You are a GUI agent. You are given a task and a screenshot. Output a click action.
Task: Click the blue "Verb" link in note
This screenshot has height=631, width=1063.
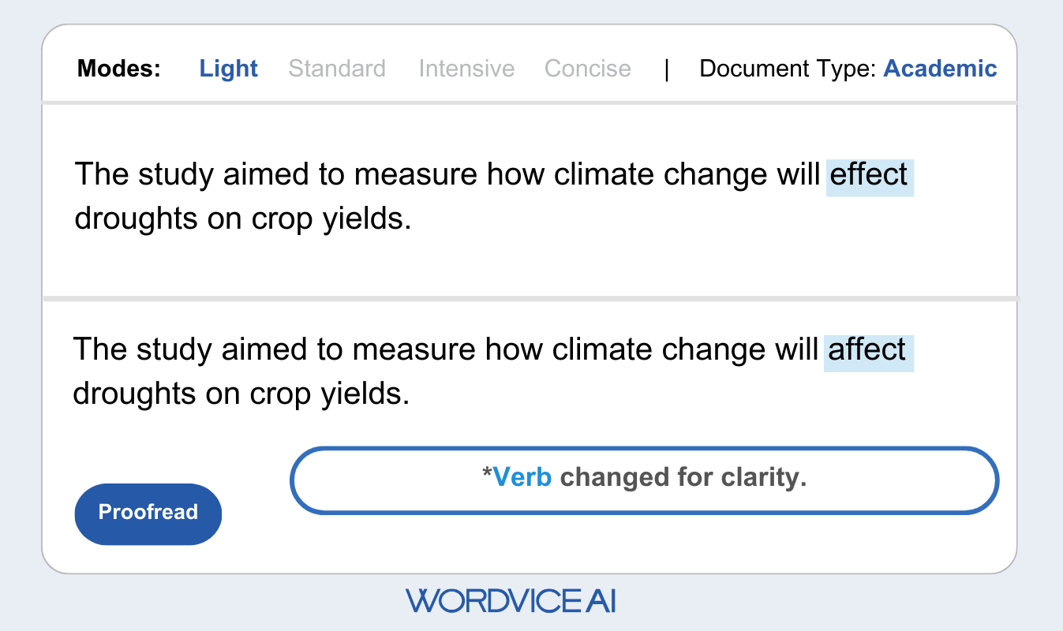point(522,477)
